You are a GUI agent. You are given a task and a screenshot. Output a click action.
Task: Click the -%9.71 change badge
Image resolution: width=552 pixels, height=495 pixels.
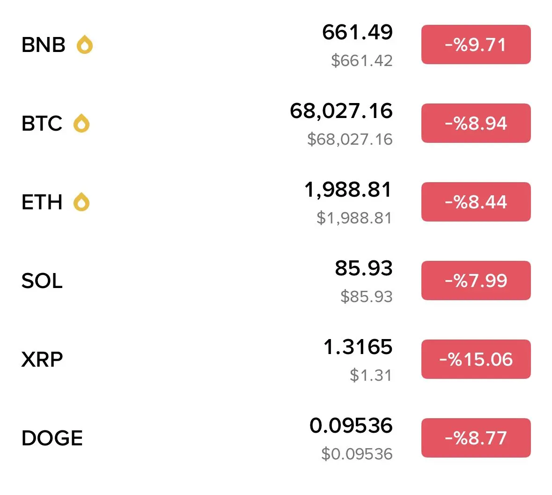476,44
